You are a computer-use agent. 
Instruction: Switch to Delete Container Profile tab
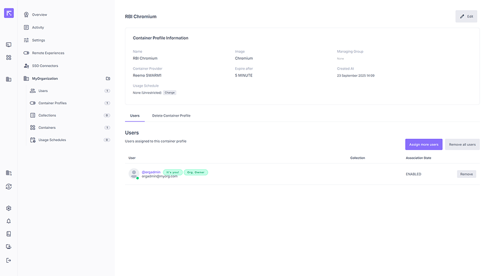(x=171, y=116)
